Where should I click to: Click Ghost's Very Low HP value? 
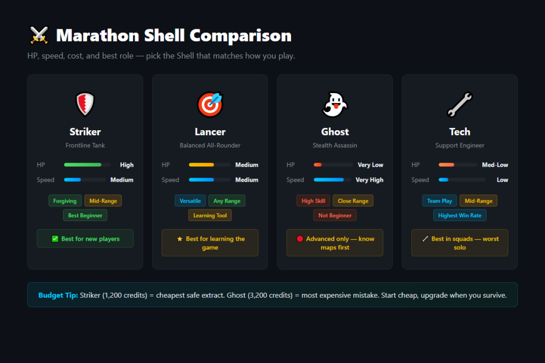pyautogui.click(x=370, y=165)
